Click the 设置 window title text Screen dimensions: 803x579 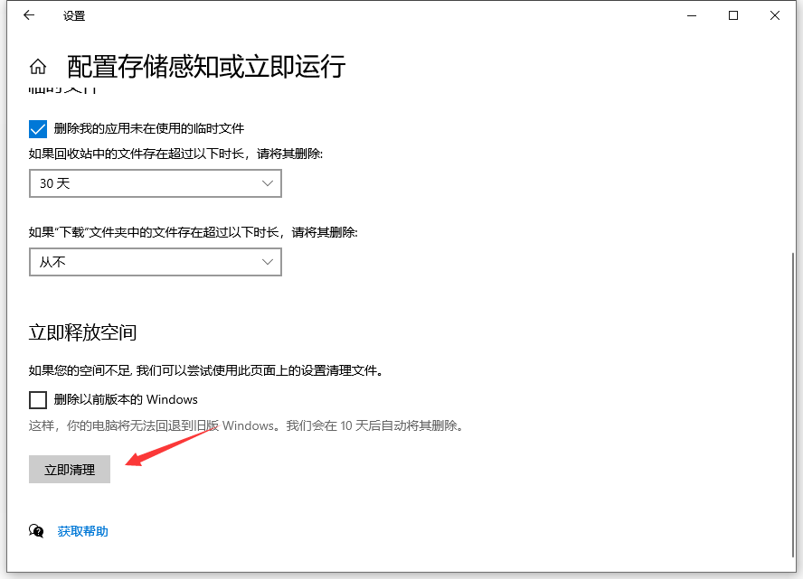[x=74, y=16]
